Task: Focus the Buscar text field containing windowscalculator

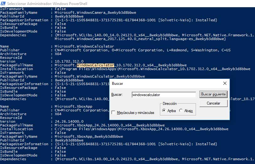Action: (x=164, y=95)
